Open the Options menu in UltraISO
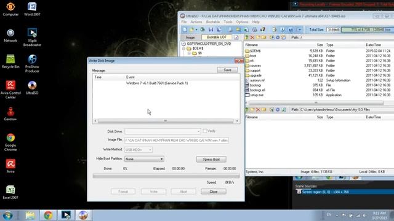Image resolution: width=394 pixels, height=221 pixels. (x=242, y=22)
